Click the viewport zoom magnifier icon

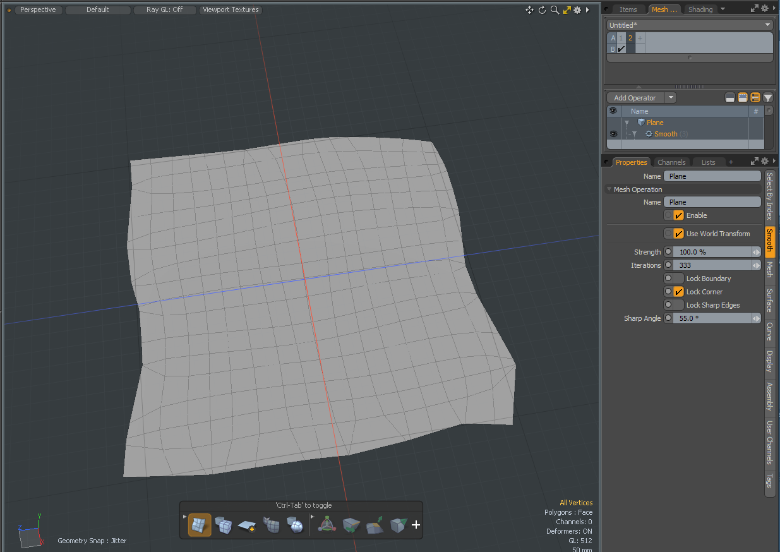coord(555,10)
